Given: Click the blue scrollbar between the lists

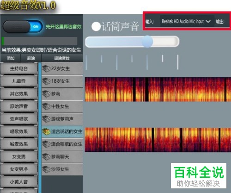Looking at the screenshot, I should pos(40,128).
